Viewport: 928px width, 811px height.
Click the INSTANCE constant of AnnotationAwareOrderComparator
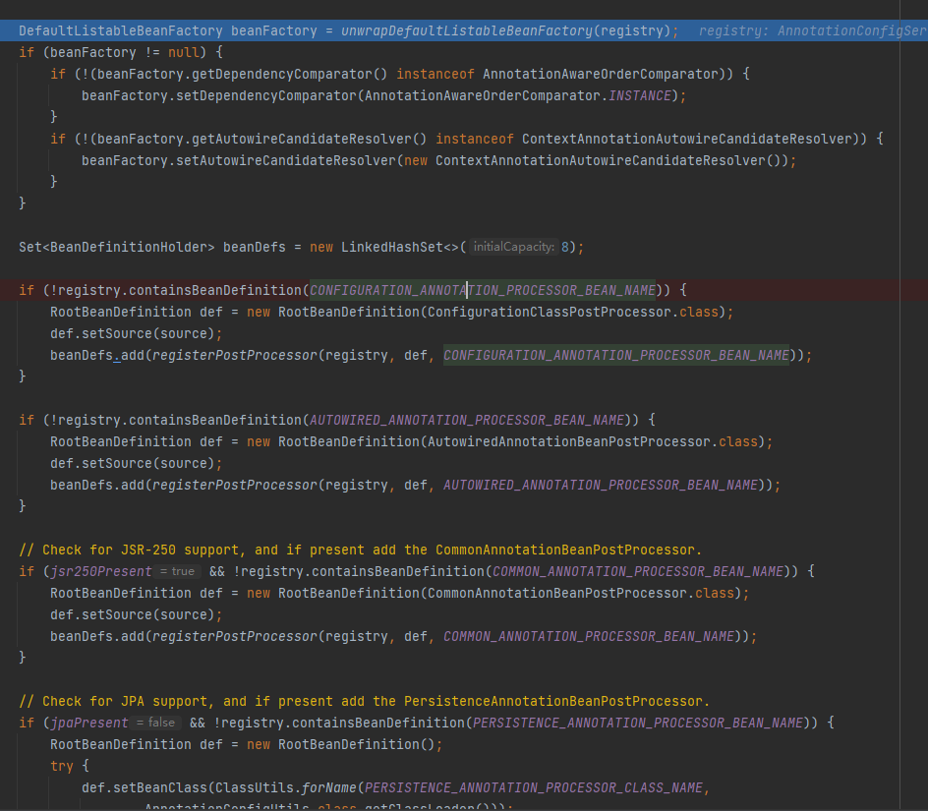640,96
